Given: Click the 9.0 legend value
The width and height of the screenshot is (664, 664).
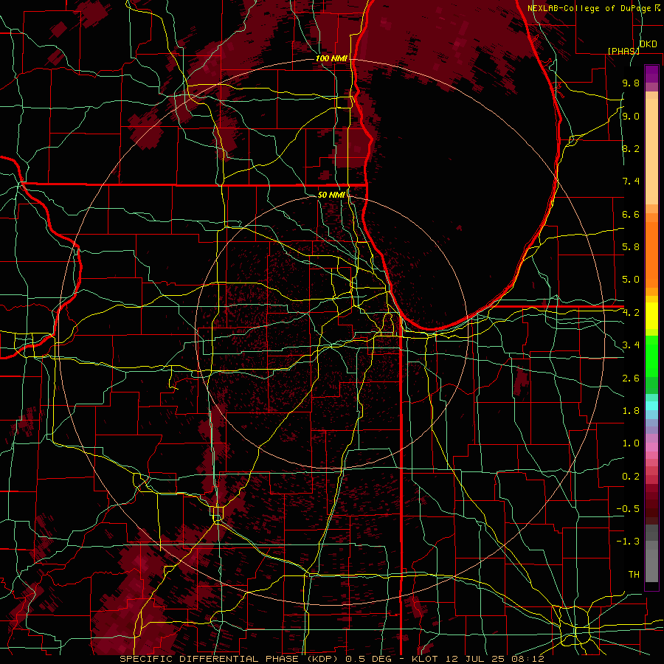Looking at the screenshot, I should (x=631, y=116).
